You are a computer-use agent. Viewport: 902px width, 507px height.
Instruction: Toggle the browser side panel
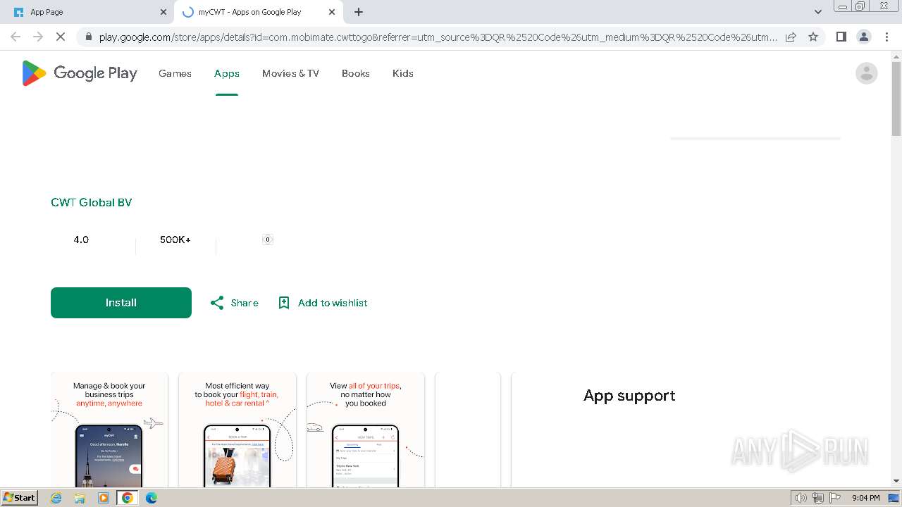coord(841,37)
